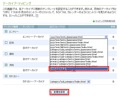120x98 pixels.
Task: Delete the カテゴリー・アーカイブ mapping via trash icon
Action: [x=113, y=82]
